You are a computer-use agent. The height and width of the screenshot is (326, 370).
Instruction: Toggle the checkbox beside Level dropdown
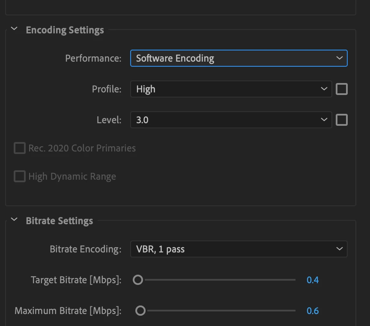342,120
